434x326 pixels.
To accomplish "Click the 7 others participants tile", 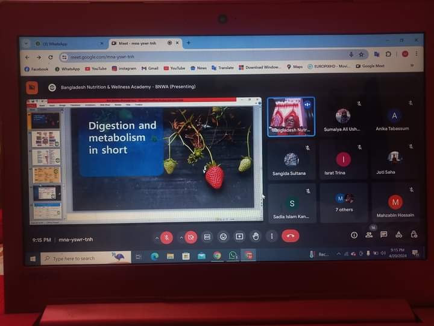I will [345, 203].
